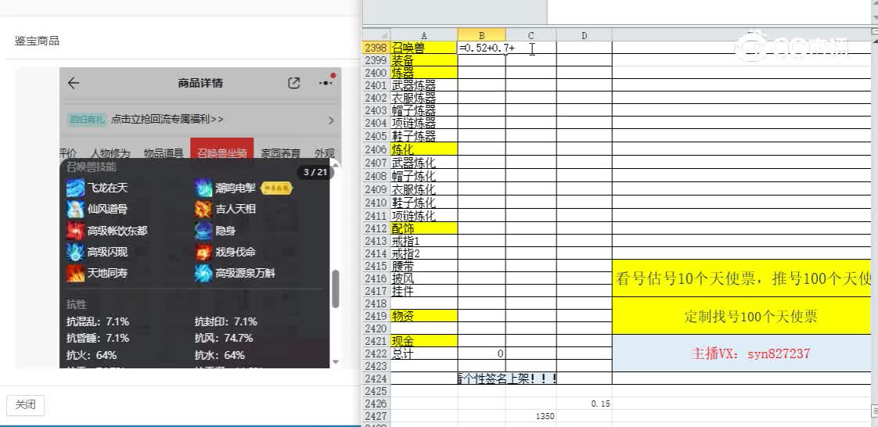The height and width of the screenshot is (427, 878).
Task: Open the 点击立抢回流专属福利>> link
Action: pos(167,119)
